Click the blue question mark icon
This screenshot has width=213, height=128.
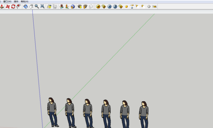click(x=115, y=6)
